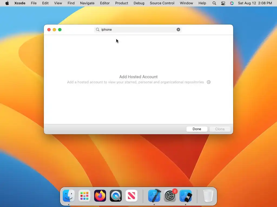Launch Firefox from the Dock
This screenshot has width=277, height=207.
click(x=100, y=196)
